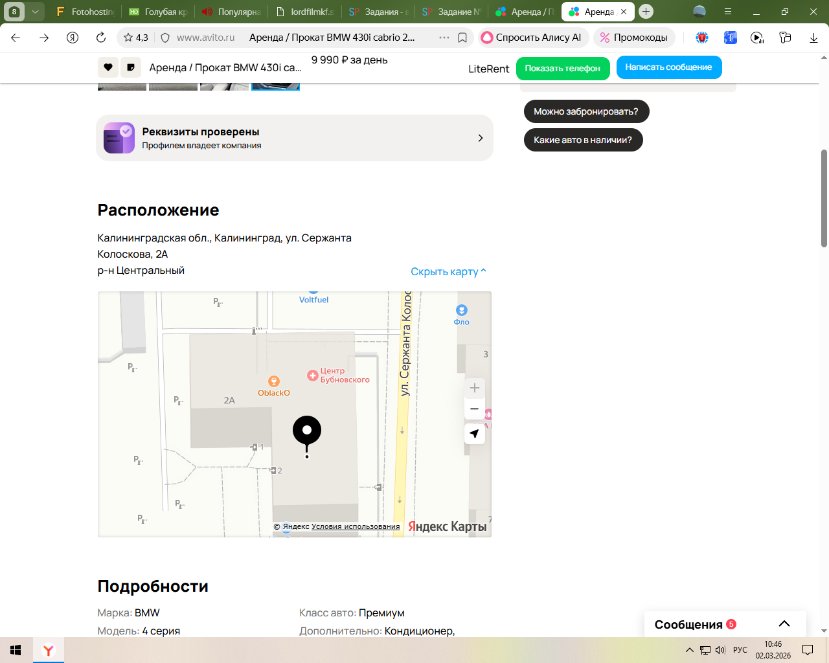The image size is (829, 663).
Task: Ask 'Можно забронировать?' quick question
Action: (586, 111)
